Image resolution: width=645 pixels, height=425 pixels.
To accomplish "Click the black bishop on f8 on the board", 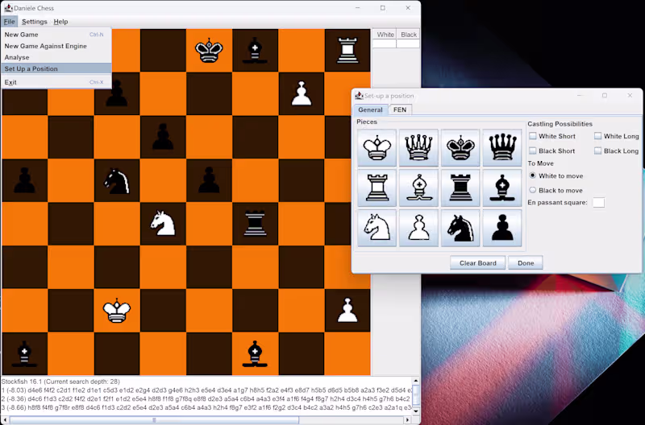I will (x=255, y=51).
